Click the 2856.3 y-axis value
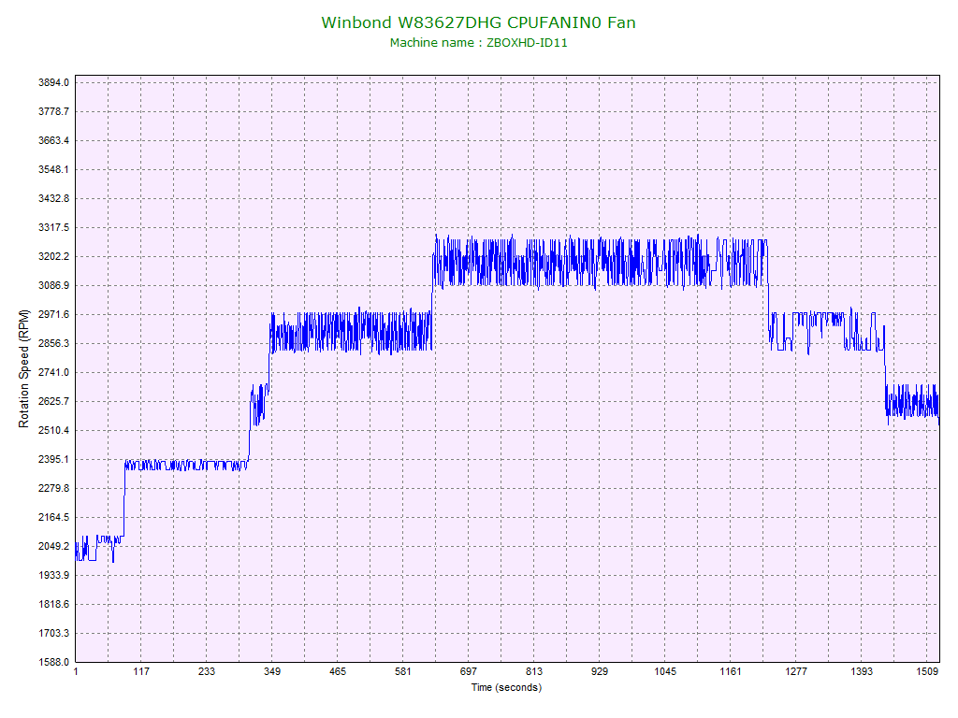Screen dimensions: 958x718 [x=53, y=343]
